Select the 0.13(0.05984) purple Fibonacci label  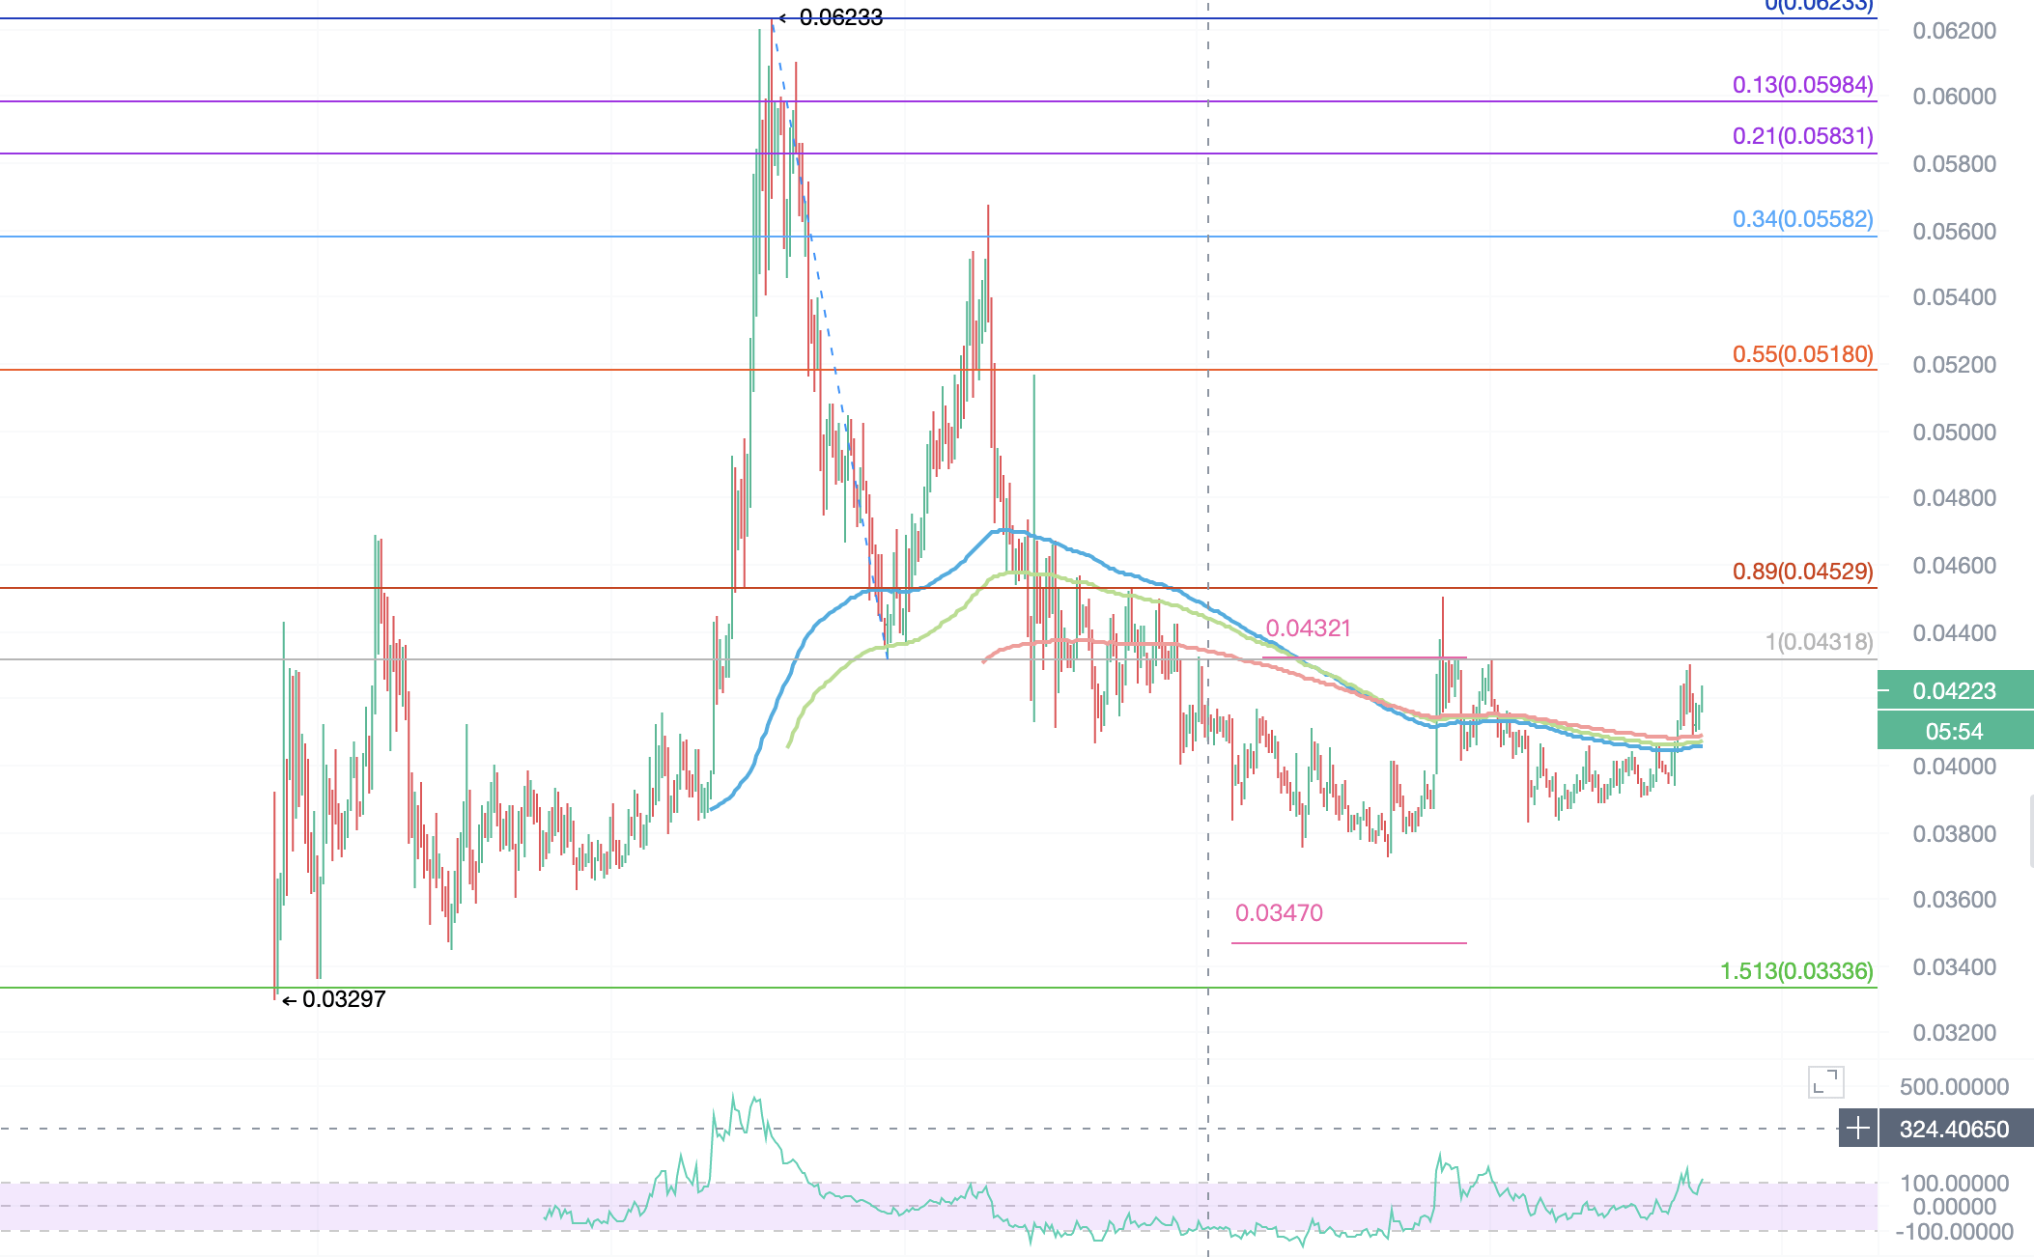pos(1802,85)
